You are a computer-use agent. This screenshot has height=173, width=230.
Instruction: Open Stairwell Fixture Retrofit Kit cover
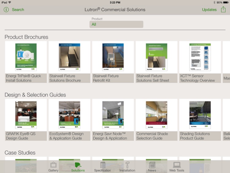point(113,57)
